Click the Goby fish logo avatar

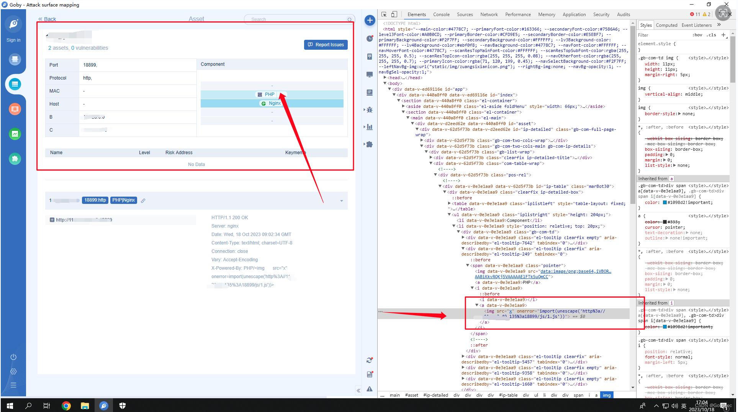coord(13,24)
